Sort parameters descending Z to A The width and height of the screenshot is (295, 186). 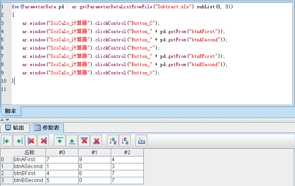(125, 141)
